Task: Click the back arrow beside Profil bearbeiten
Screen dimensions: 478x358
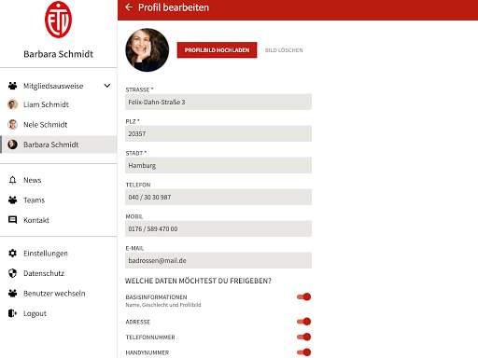Action: [129, 7]
